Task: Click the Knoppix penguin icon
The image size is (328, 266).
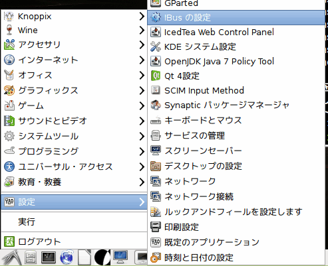Action: [x=9, y=17]
